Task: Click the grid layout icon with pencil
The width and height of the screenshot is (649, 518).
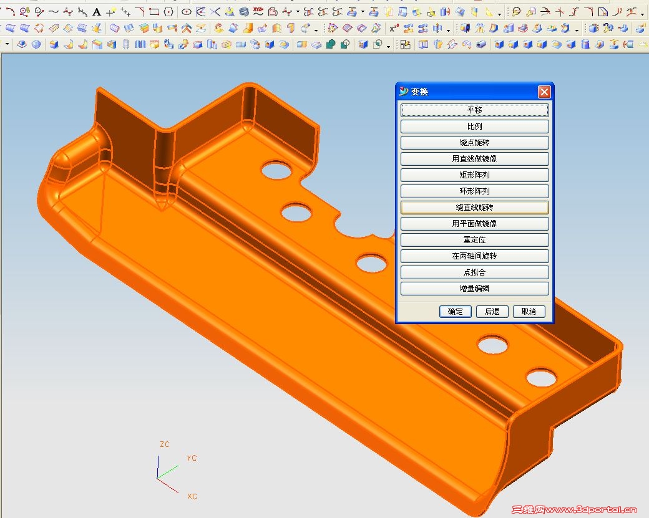Action: coord(405,44)
